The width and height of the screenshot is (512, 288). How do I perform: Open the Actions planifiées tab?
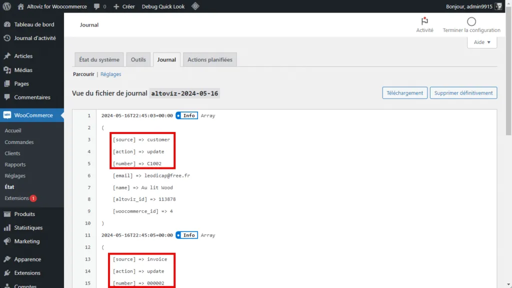(x=210, y=60)
